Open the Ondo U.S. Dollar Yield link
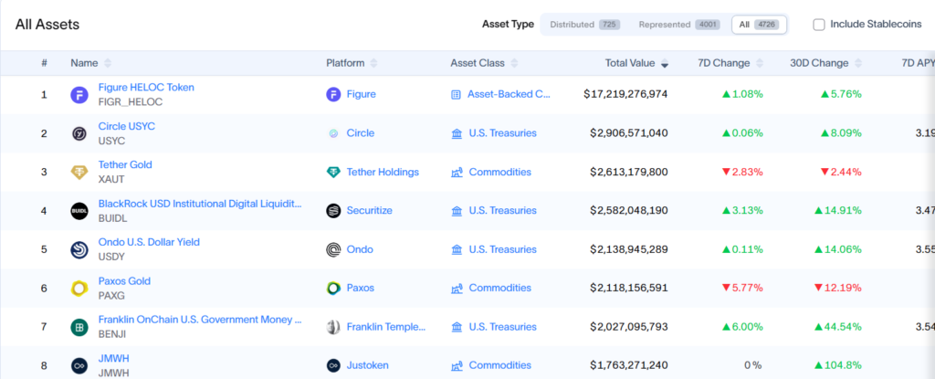The width and height of the screenshot is (935, 379). pos(149,242)
